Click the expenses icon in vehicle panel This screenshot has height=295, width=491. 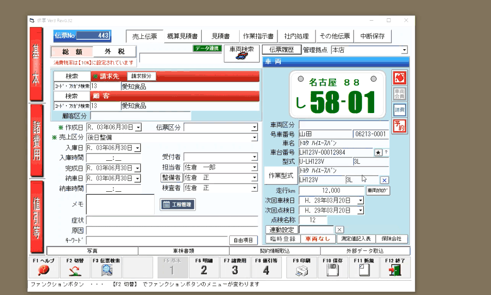[400, 110]
